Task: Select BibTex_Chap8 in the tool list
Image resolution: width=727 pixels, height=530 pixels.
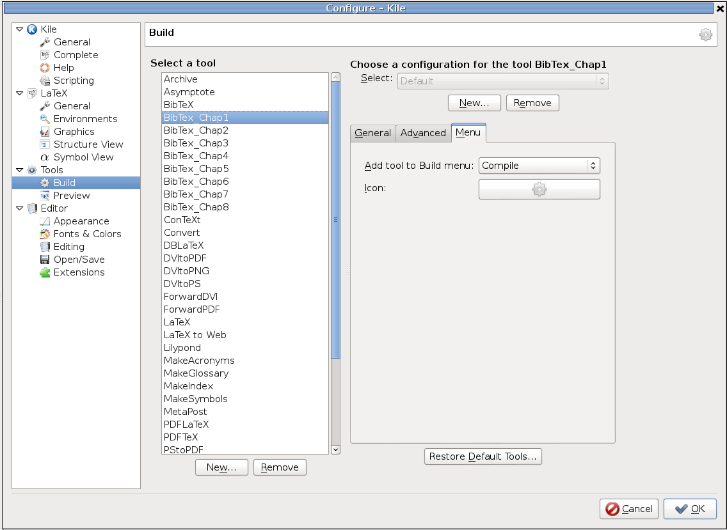Action: coord(245,207)
